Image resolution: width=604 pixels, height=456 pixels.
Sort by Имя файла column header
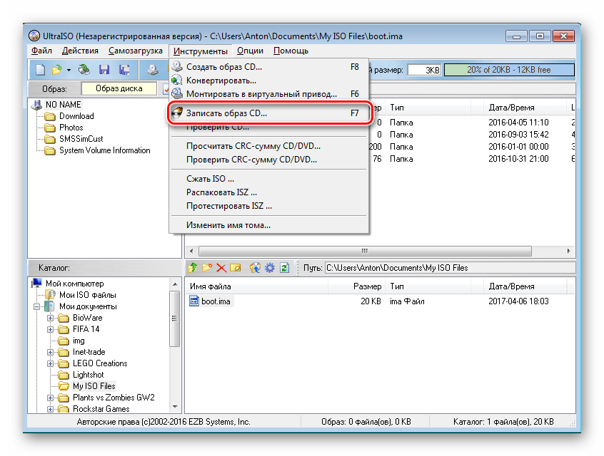[x=257, y=286]
